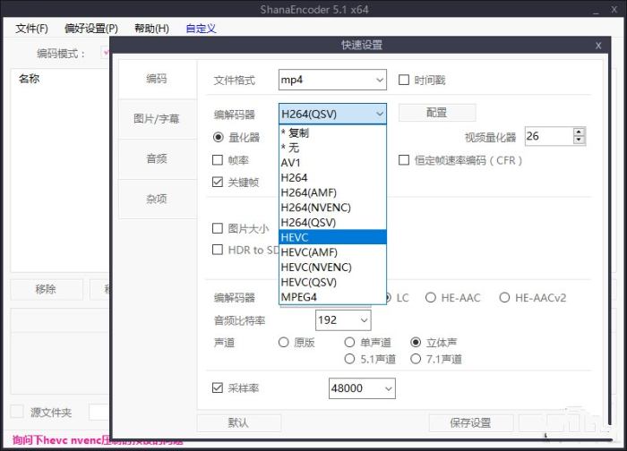Uncheck the 采样率 checkbox
The height and width of the screenshot is (451, 627).
(x=218, y=387)
